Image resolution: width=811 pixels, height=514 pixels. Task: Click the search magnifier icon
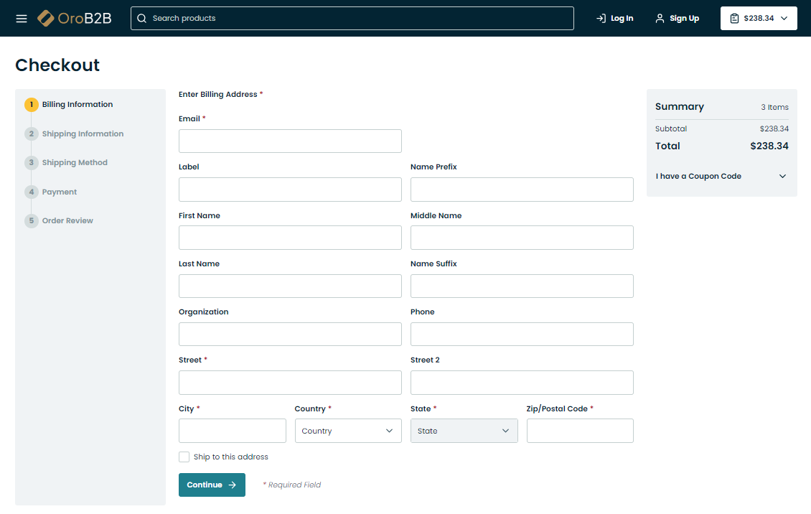coord(142,18)
